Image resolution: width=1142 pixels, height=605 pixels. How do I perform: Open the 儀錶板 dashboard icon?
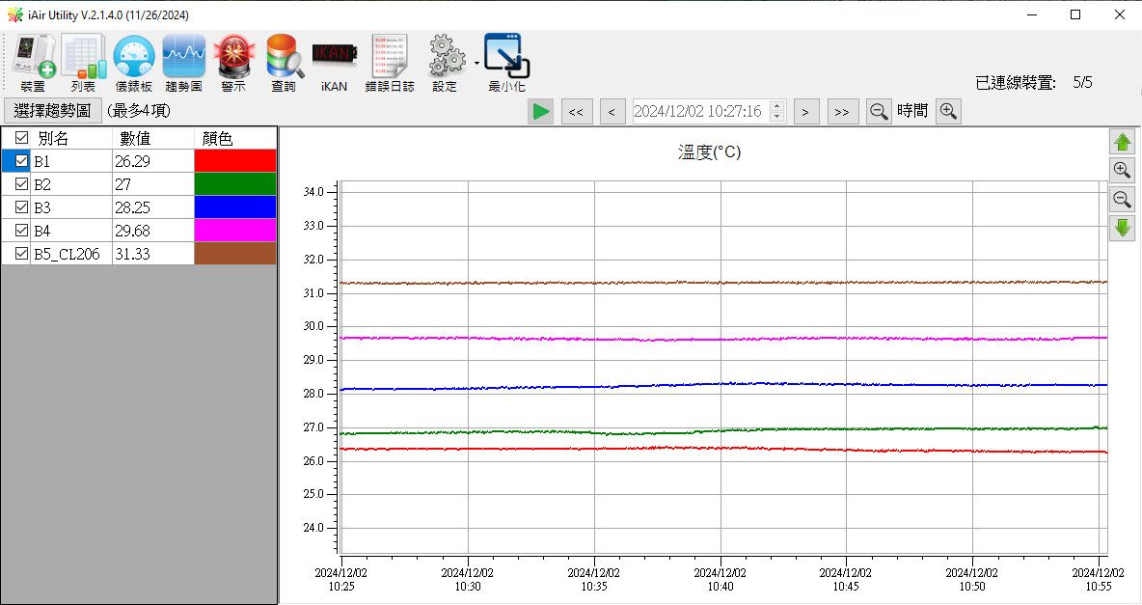[x=134, y=62]
